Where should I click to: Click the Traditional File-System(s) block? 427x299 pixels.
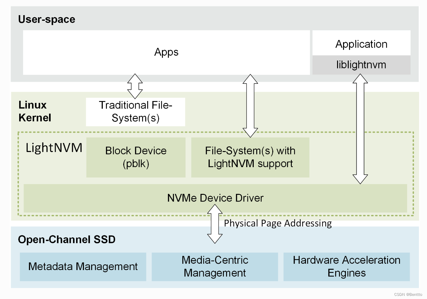click(x=136, y=112)
